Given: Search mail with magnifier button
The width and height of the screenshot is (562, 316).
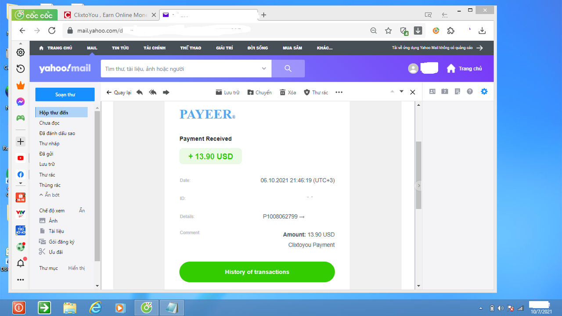Looking at the screenshot, I should [288, 68].
